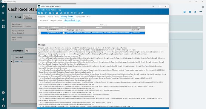
Task: Toggle the Error checkbox for entry 1
Action: pos(64,30)
